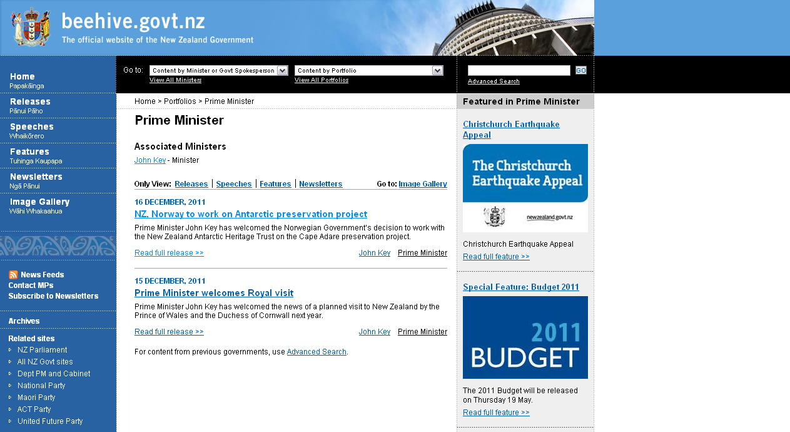Click Advanced Search link for previous governments
This screenshot has height=432, width=790.
[x=317, y=352]
